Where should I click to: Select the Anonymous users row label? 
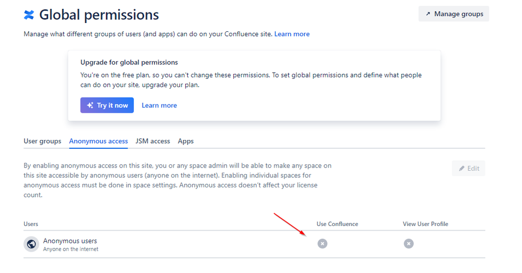[x=70, y=241]
